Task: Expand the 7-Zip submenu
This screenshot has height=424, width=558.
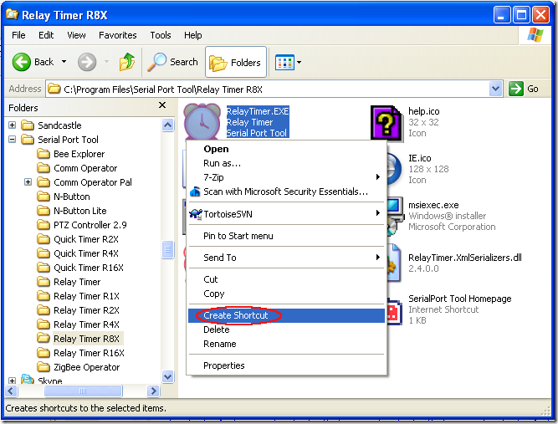Action: (x=378, y=176)
